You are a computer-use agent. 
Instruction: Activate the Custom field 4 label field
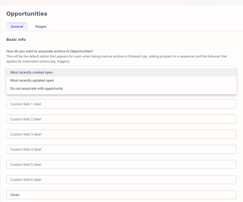121,149
